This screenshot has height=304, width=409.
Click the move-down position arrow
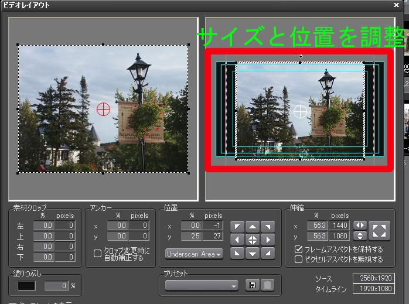click(x=252, y=253)
